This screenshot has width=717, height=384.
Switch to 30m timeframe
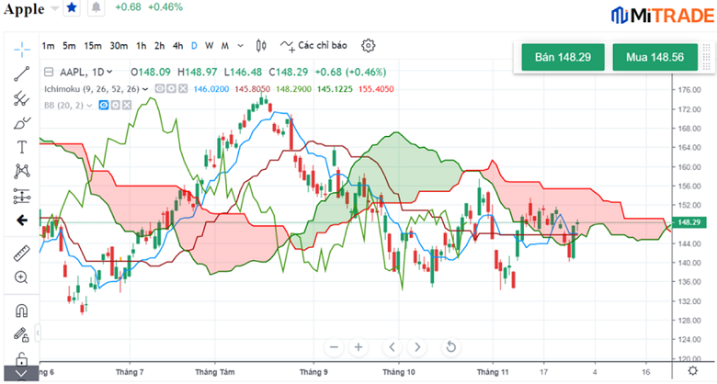point(119,46)
